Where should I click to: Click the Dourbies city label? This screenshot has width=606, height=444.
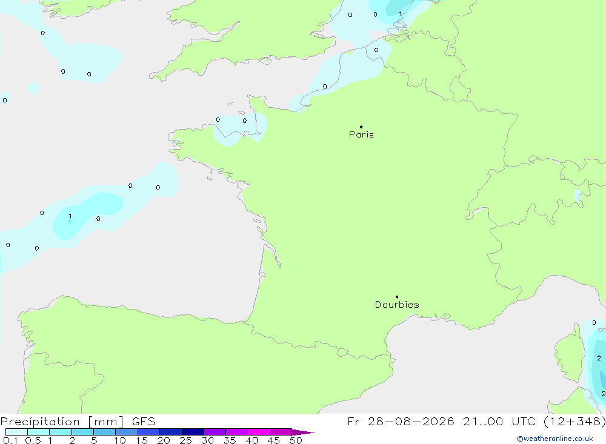tap(397, 305)
